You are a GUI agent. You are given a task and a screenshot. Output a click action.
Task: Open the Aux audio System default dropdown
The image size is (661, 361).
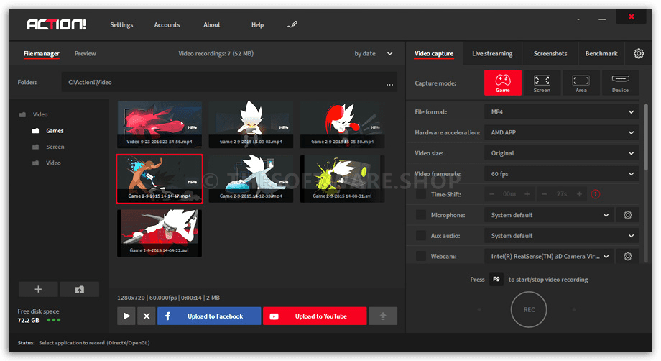tap(562, 236)
